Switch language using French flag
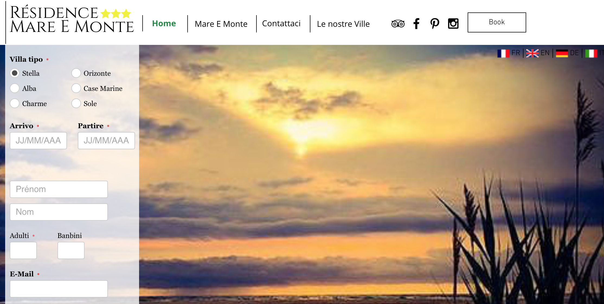The width and height of the screenshot is (604, 304). tap(503, 53)
